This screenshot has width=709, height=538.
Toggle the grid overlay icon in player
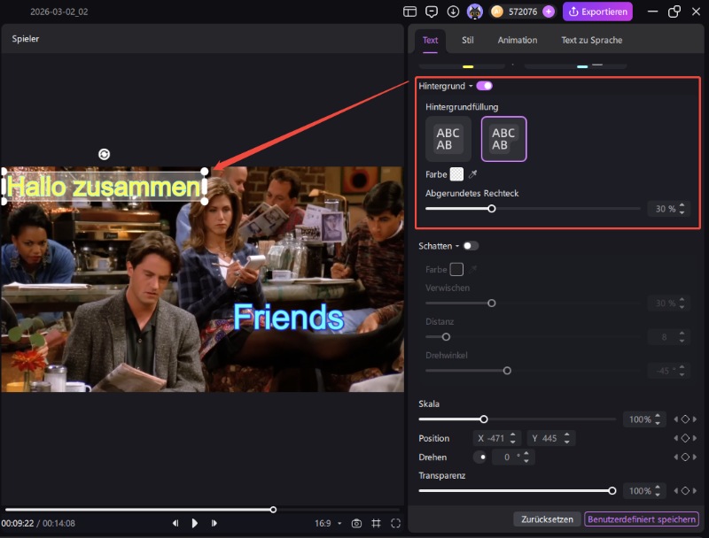[376, 523]
